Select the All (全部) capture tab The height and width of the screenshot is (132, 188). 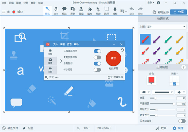[50, 52]
